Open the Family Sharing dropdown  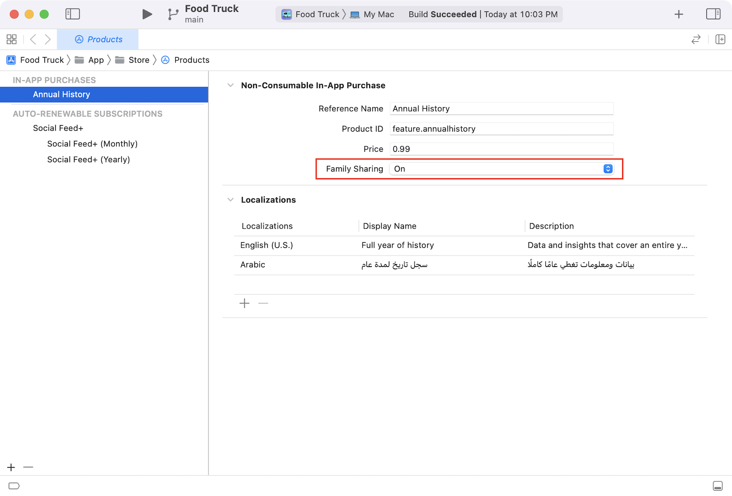pos(501,169)
